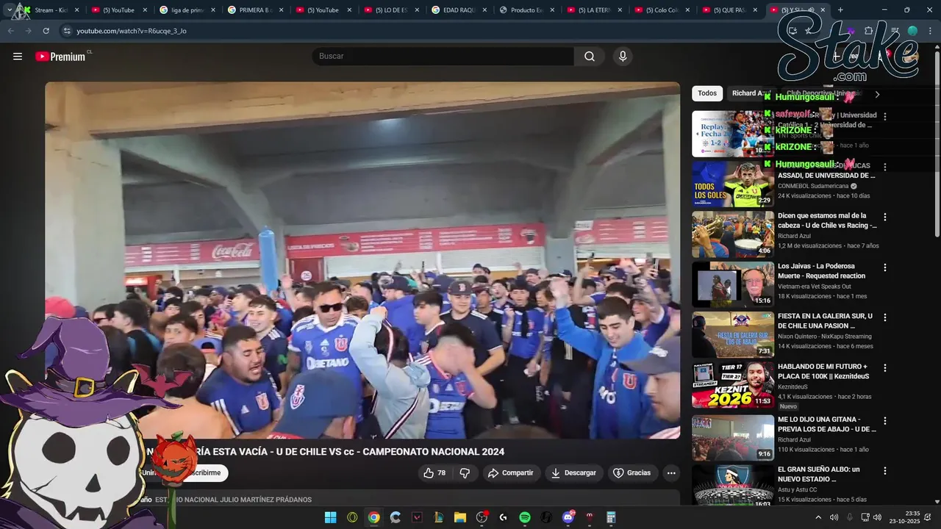Visit Nixon Quintero - NixKapu Streaming channel
Screen dimensions: 941x529
coord(824,337)
